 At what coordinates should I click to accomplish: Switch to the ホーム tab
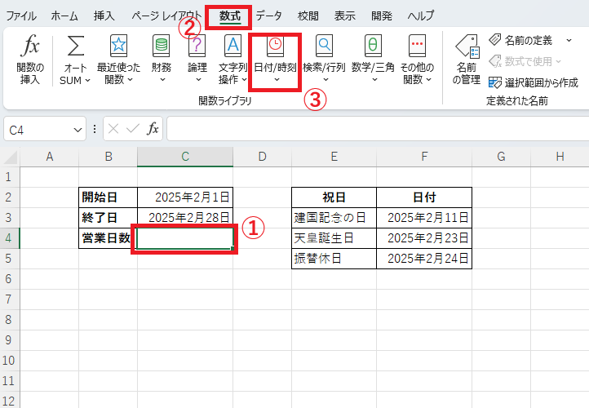pos(64,16)
